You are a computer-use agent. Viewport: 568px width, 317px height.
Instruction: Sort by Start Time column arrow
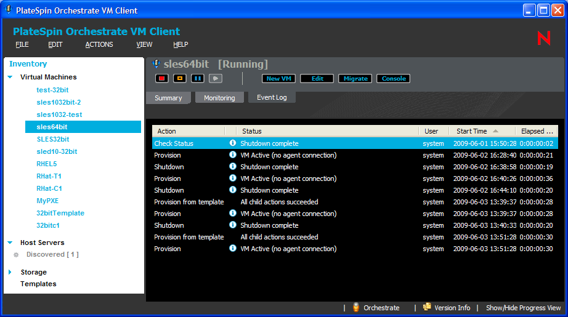495,131
